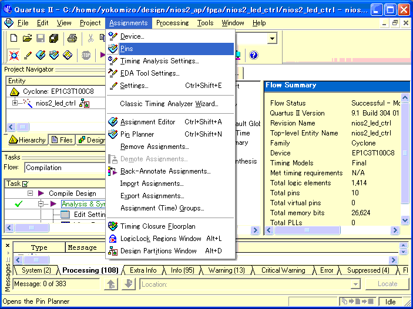The image size is (413, 309).
Task: Open Timing Closure Floorplan from menu
Action: pyautogui.click(x=170, y=226)
